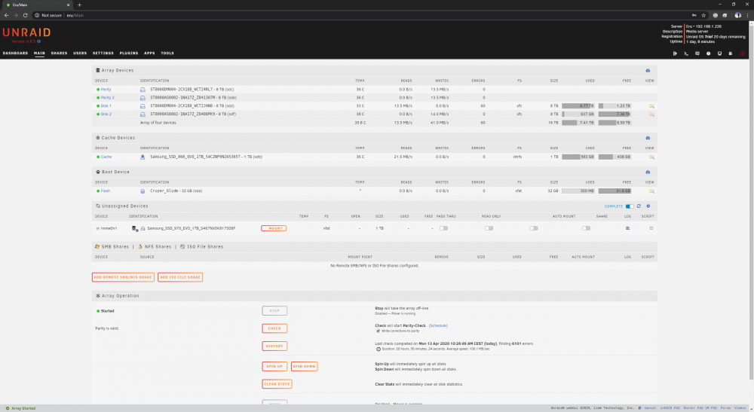The width and height of the screenshot is (754, 412).
Task: Open the web terminal icon
Action: (x=685, y=53)
